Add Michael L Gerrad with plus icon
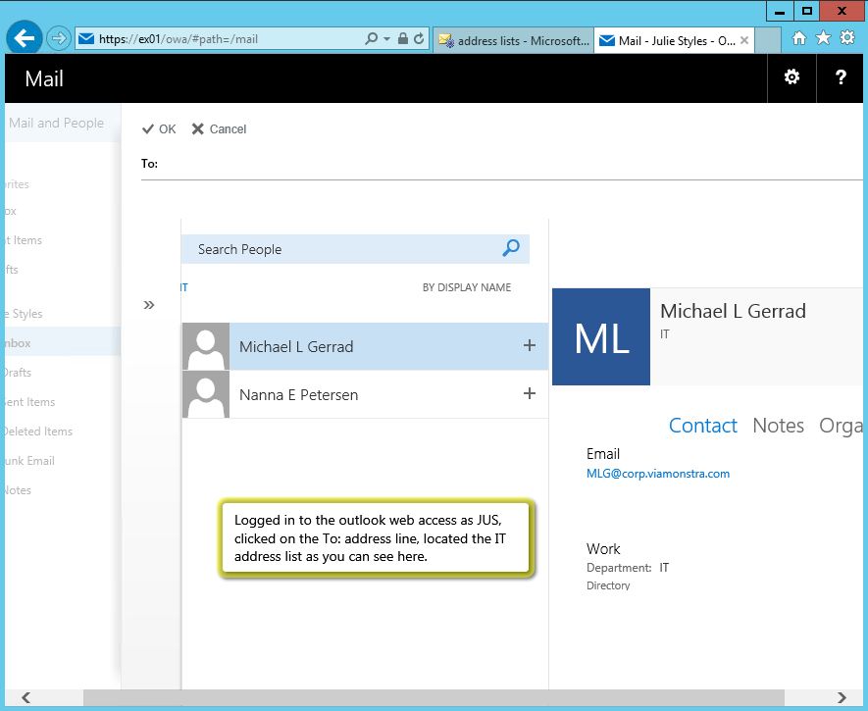Screen dimensions: 868x711 [530, 345]
